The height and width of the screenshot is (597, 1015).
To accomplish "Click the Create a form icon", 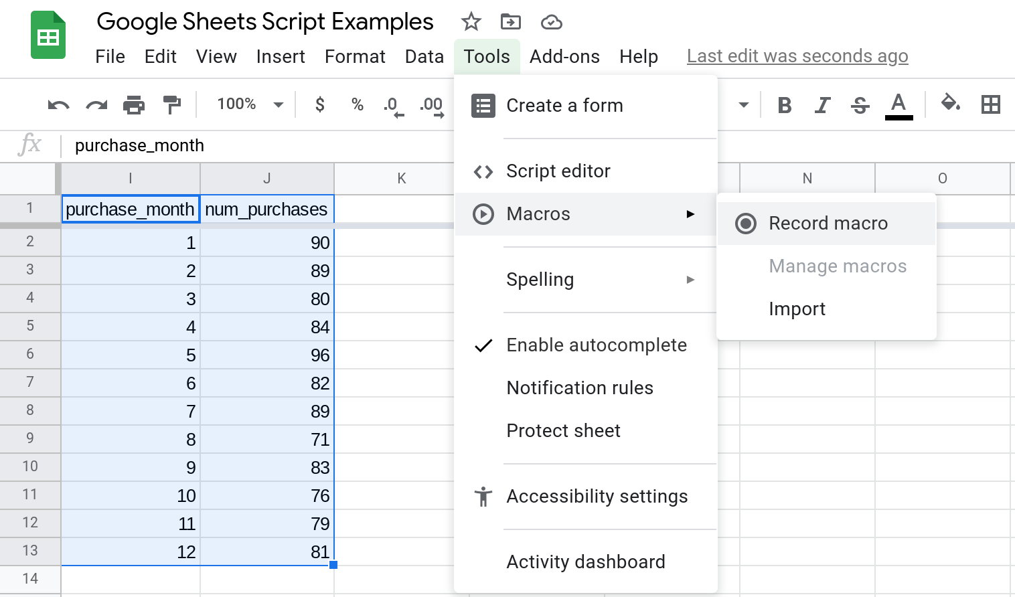I will coord(483,106).
